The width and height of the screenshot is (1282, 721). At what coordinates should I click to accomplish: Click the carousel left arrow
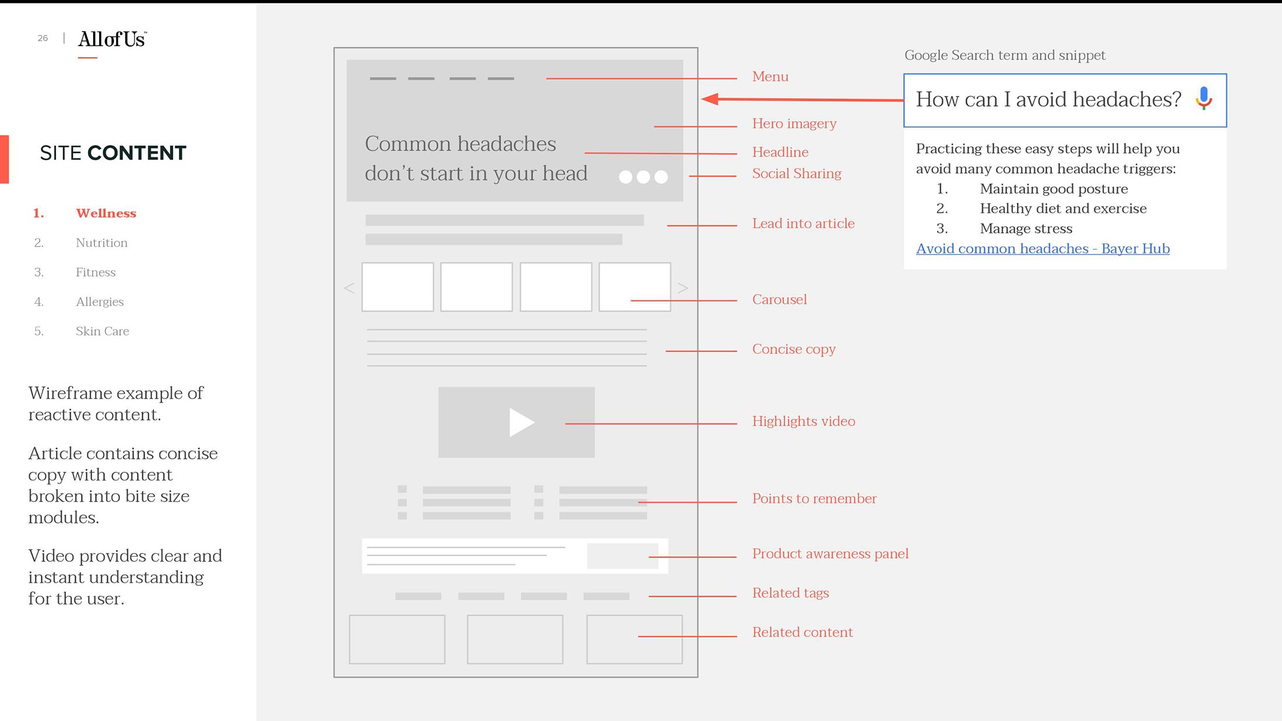(x=350, y=288)
